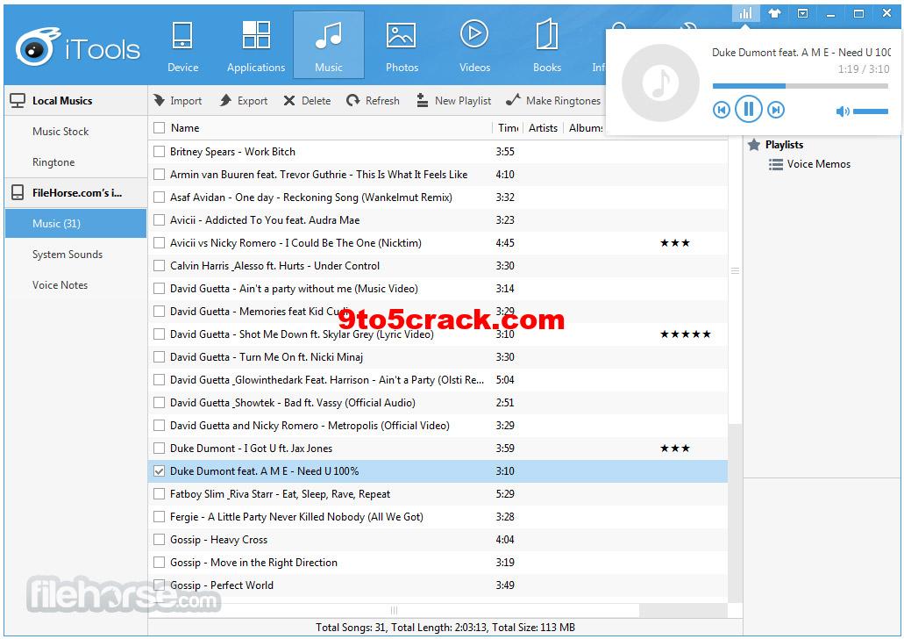Open System Sounds in the sidebar
Viewport: 904px width, 639px height.
point(75,255)
